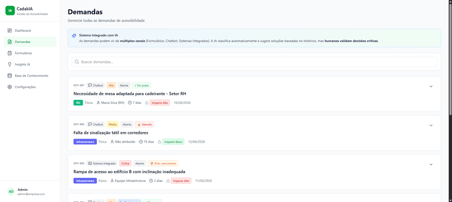Click the magnifier icon in the search box
Screen dimensions: 452x202
77,62
